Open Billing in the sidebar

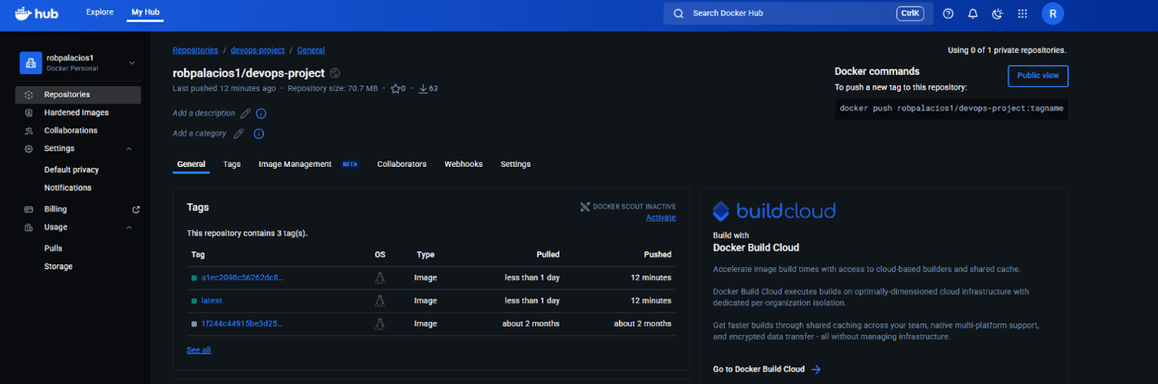click(x=56, y=210)
